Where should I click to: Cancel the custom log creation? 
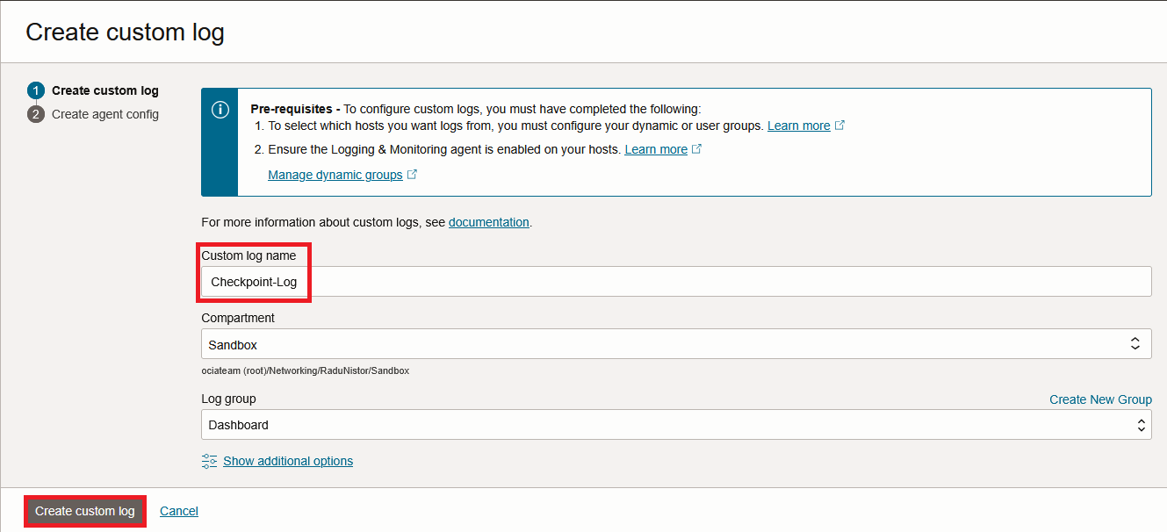tap(179, 511)
